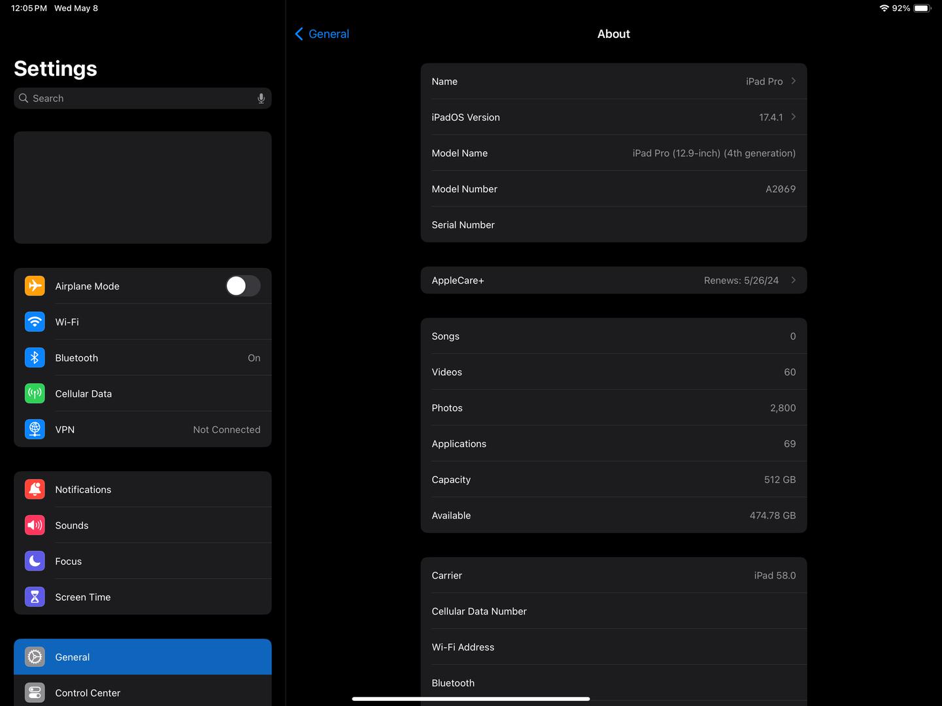
Task: Open the Apple ID profile card
Action: (143, 188)
